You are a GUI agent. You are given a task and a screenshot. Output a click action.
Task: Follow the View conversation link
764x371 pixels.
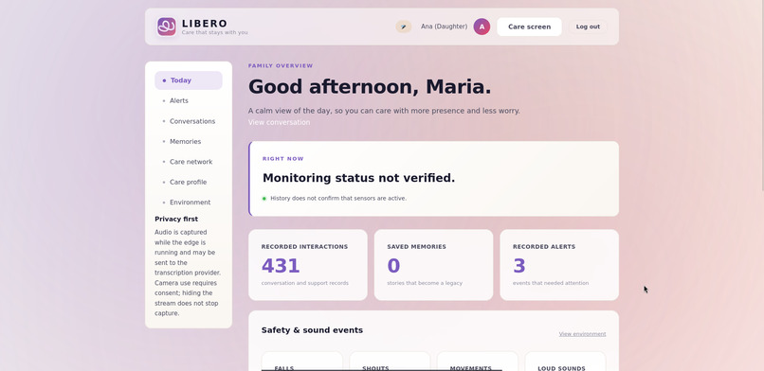tap(280, 122)
